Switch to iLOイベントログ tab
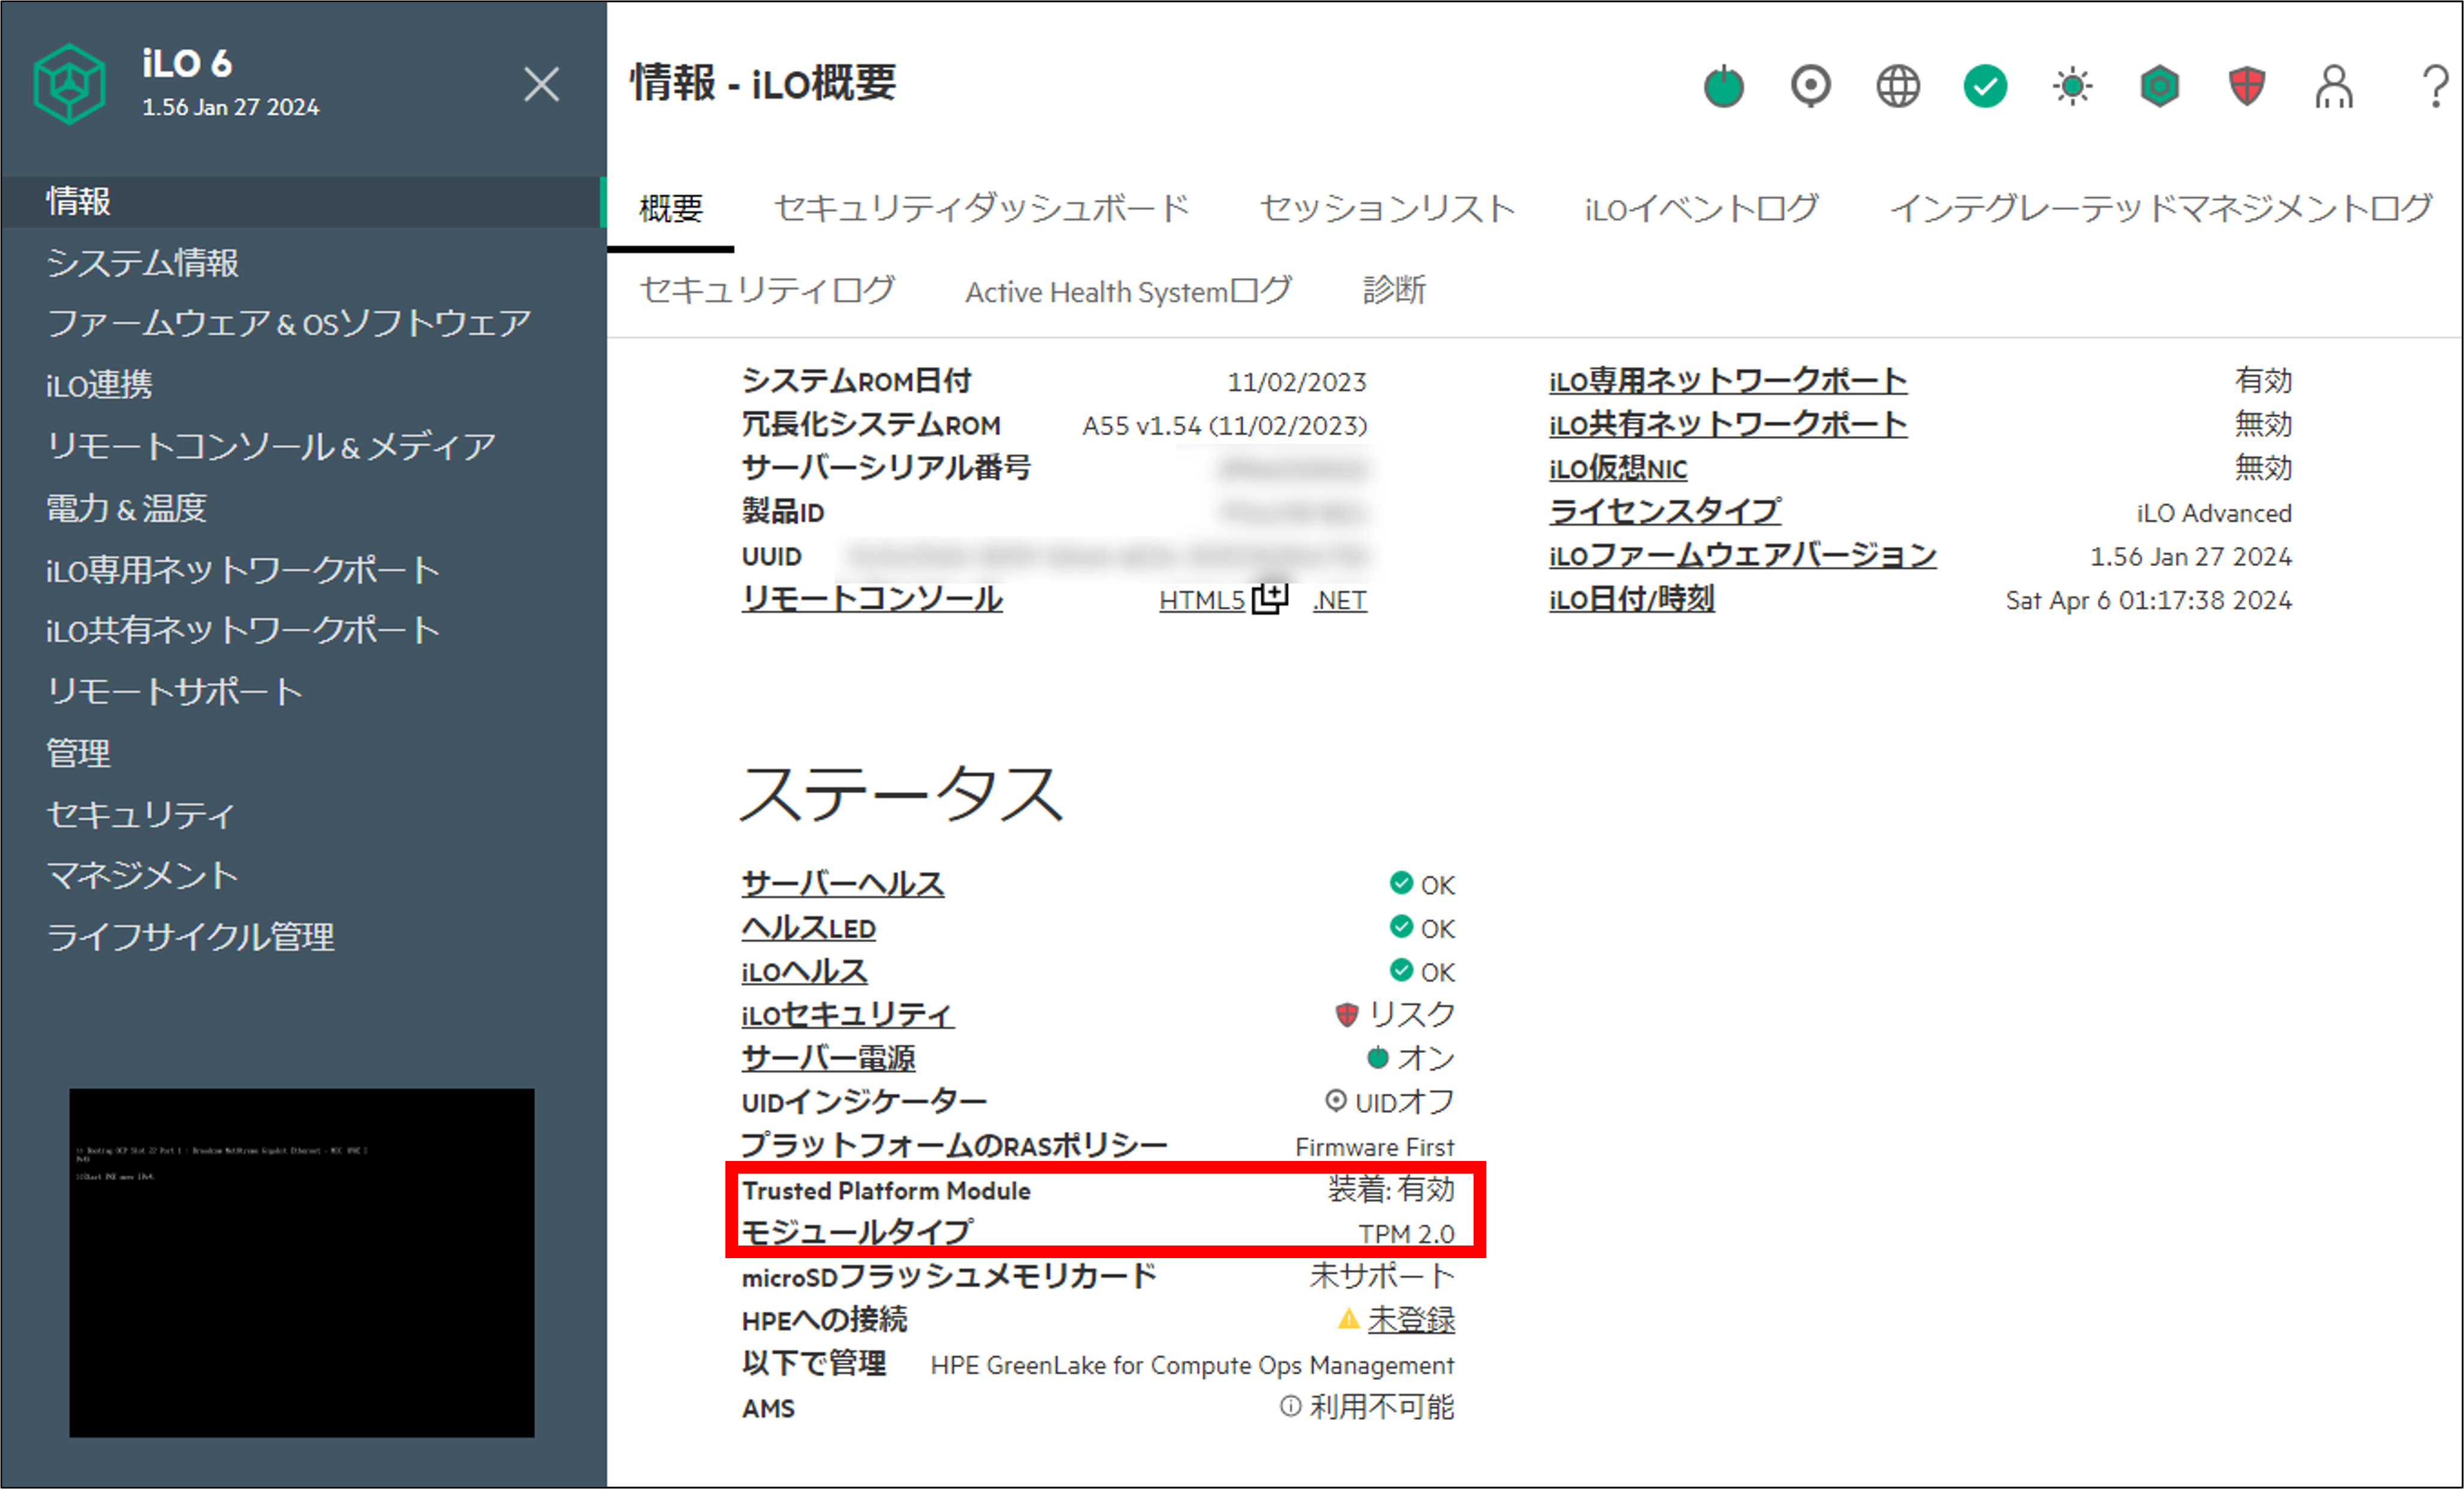The height and width of the screenshot is (1489, 2464). pyautogui.click(x=1701, y=209)
